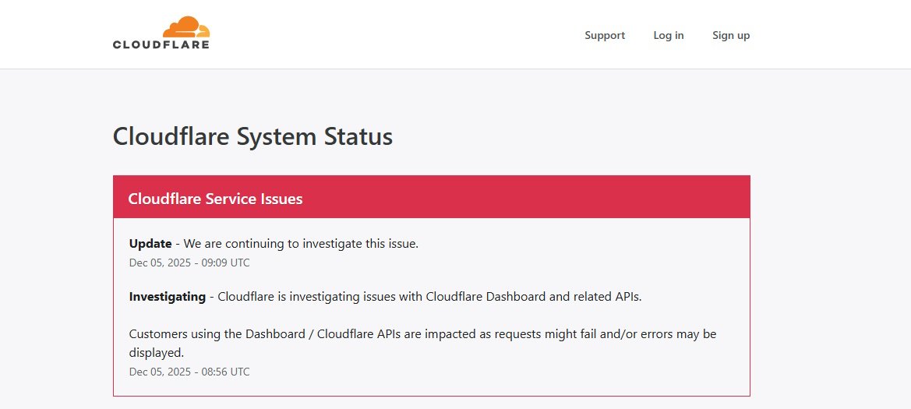This screenshot has width=911, height=409.
Task: Click the 09:09 UTC update timestamp
Action: pyautogui.click(x=226, y=263)
